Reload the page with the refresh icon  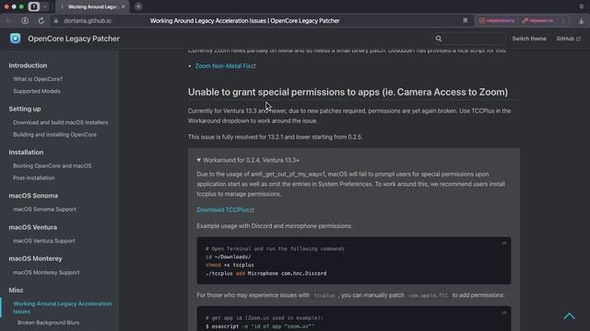coord(41,20)
